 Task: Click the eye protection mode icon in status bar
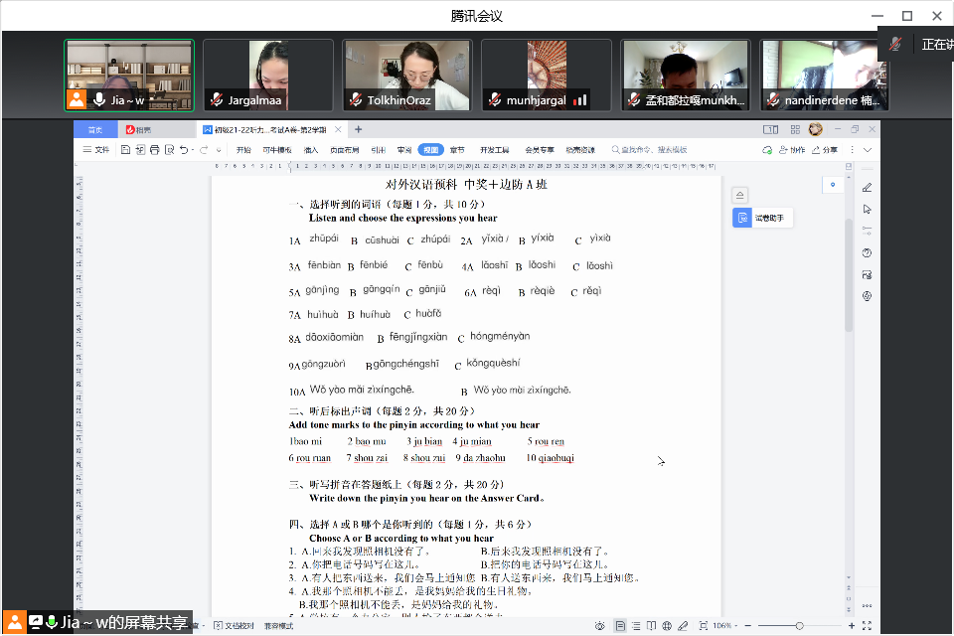[600, 626]
